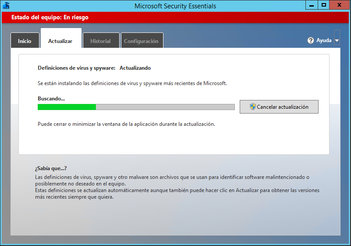
Task: Click the question mark help icon
Action: click(x=311, y=40)
